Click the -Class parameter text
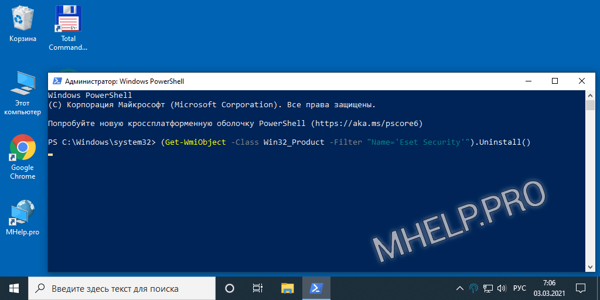This screenshot has height=300, width=600. coord(245,142)
